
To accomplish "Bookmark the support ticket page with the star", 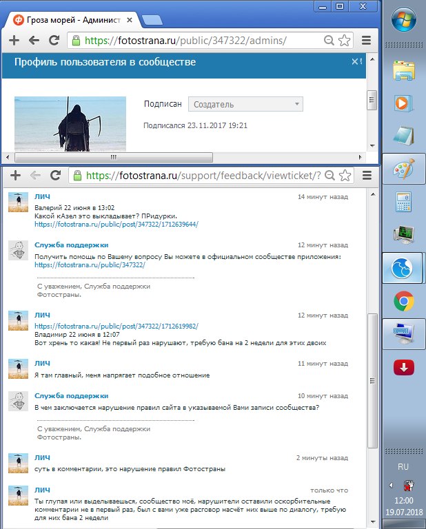I will pos(345,175).
